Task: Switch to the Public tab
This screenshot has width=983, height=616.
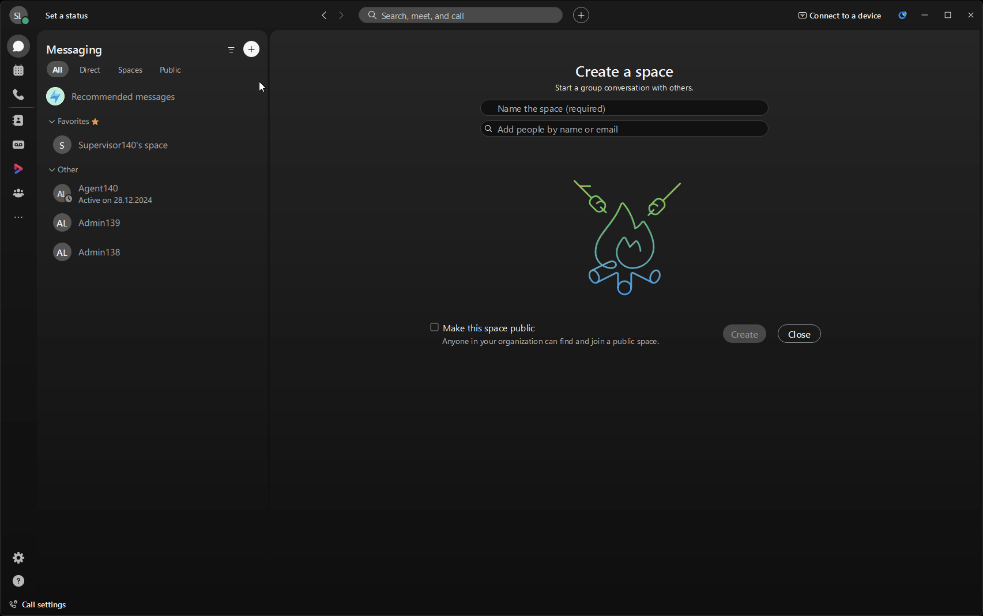Action: tap(170, 70)
